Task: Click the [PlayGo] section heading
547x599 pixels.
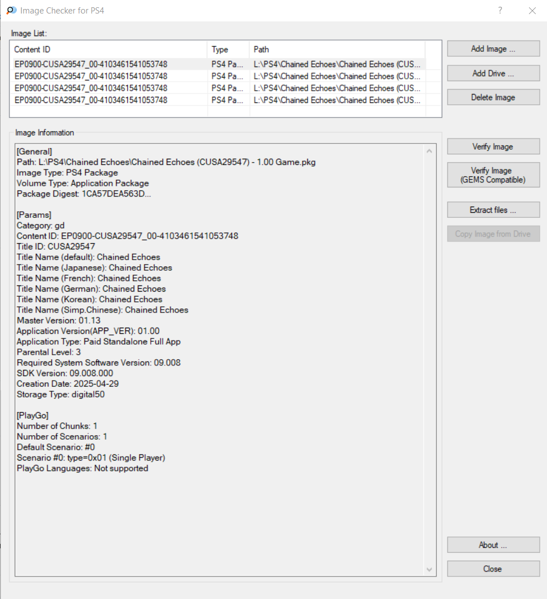Action: click(x=33, y=415)
